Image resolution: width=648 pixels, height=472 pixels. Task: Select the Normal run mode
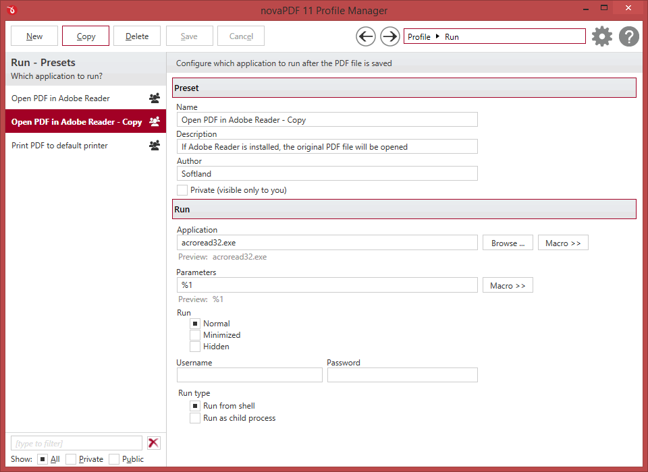[195, 324]
